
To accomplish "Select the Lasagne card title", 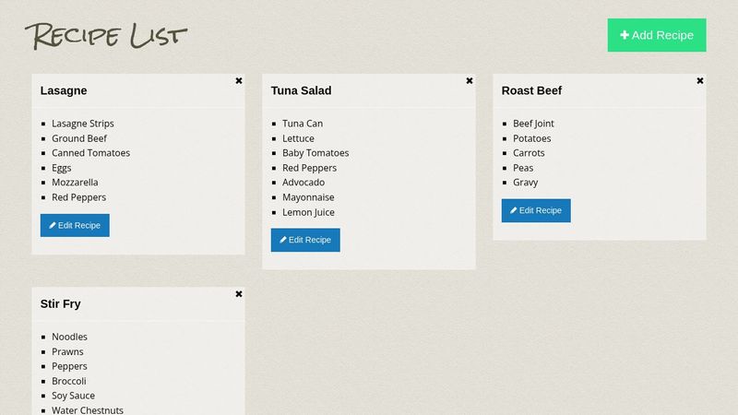I will click(x=64, y=90).
